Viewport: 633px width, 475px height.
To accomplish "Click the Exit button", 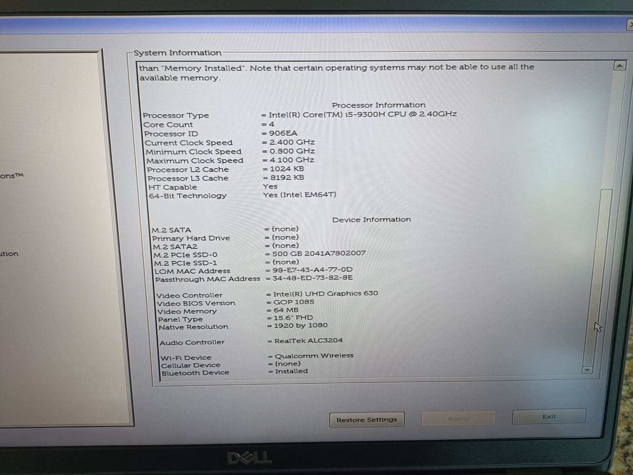I will click(x=549, y=416).
